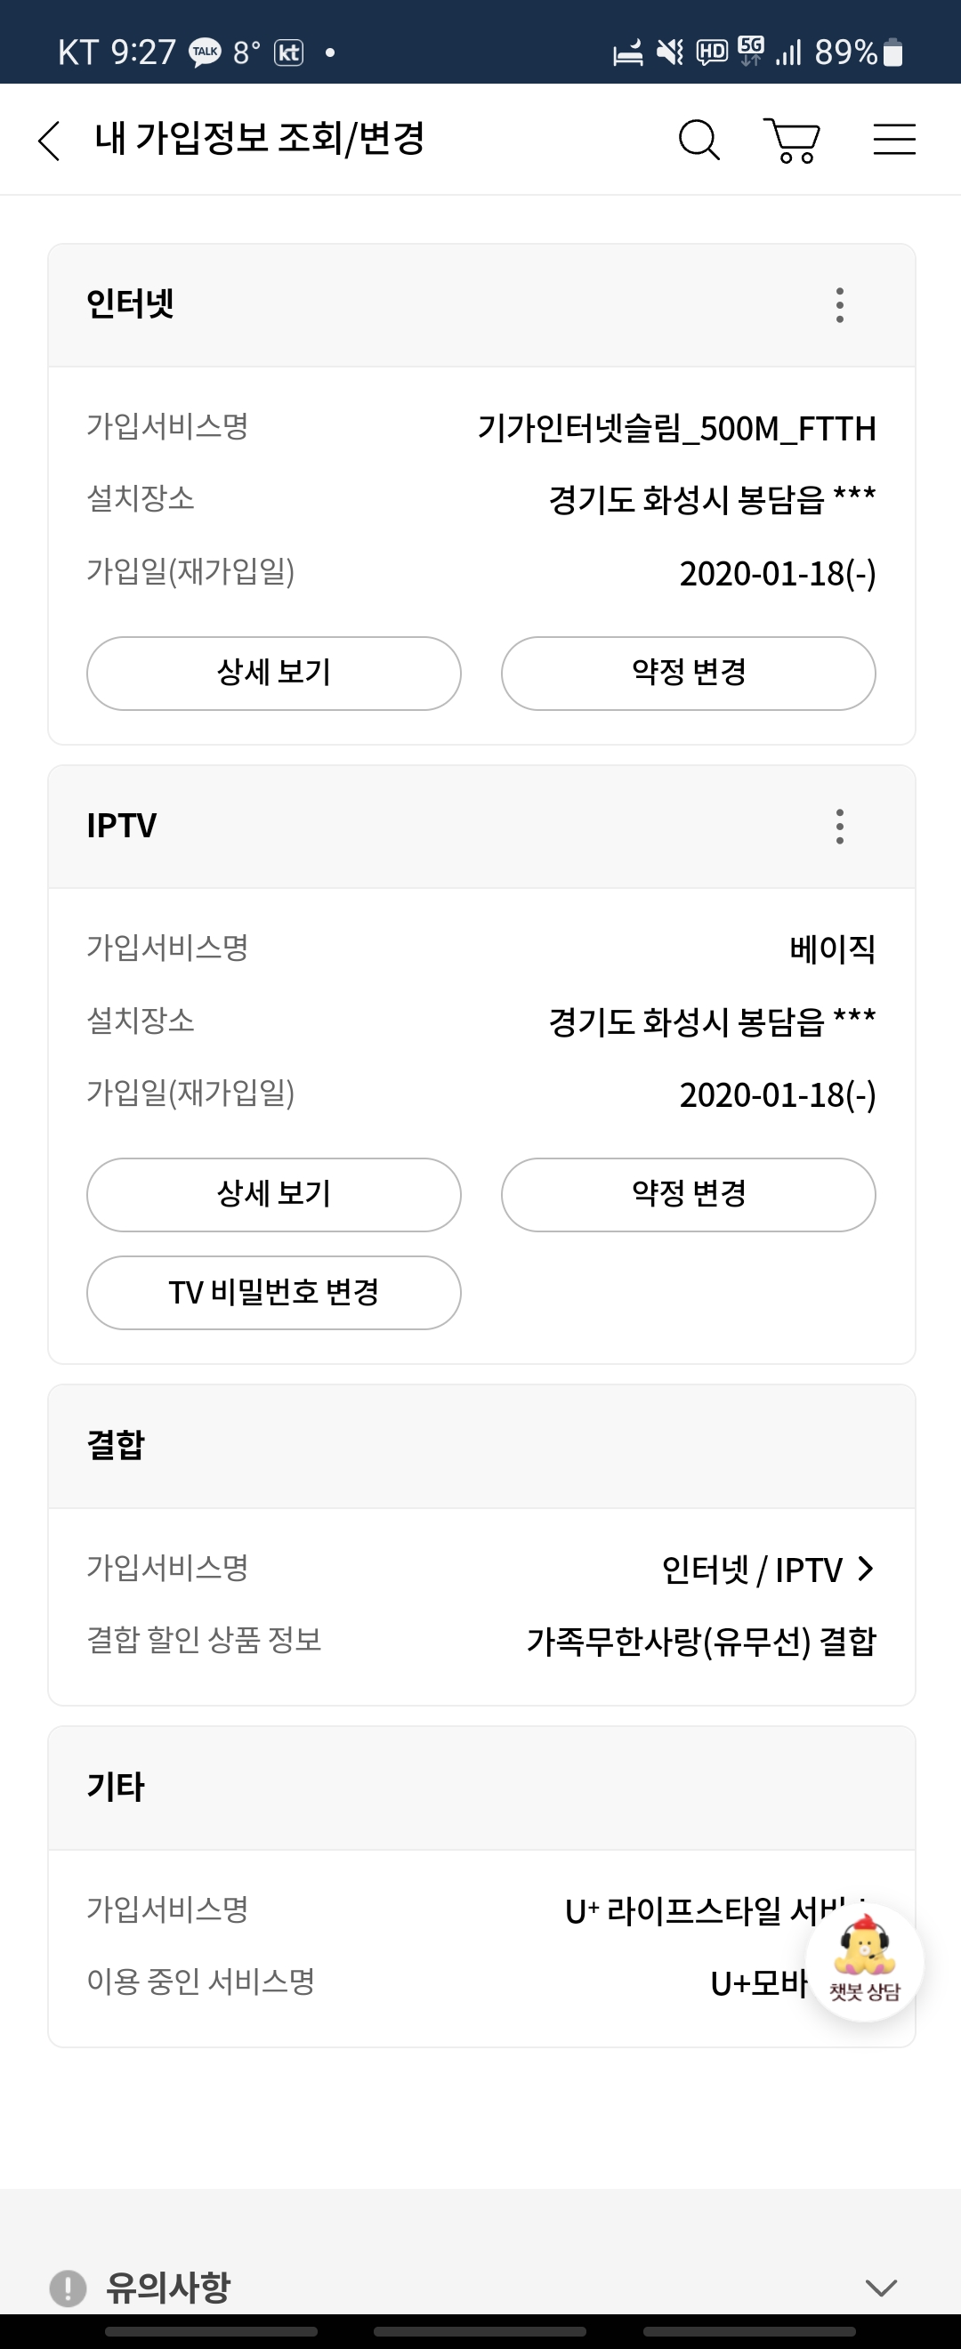Expand the 유의사항 section chevron
Image resolution: width=961 pixels, height=2349 pixels.
click(881, 2287)
